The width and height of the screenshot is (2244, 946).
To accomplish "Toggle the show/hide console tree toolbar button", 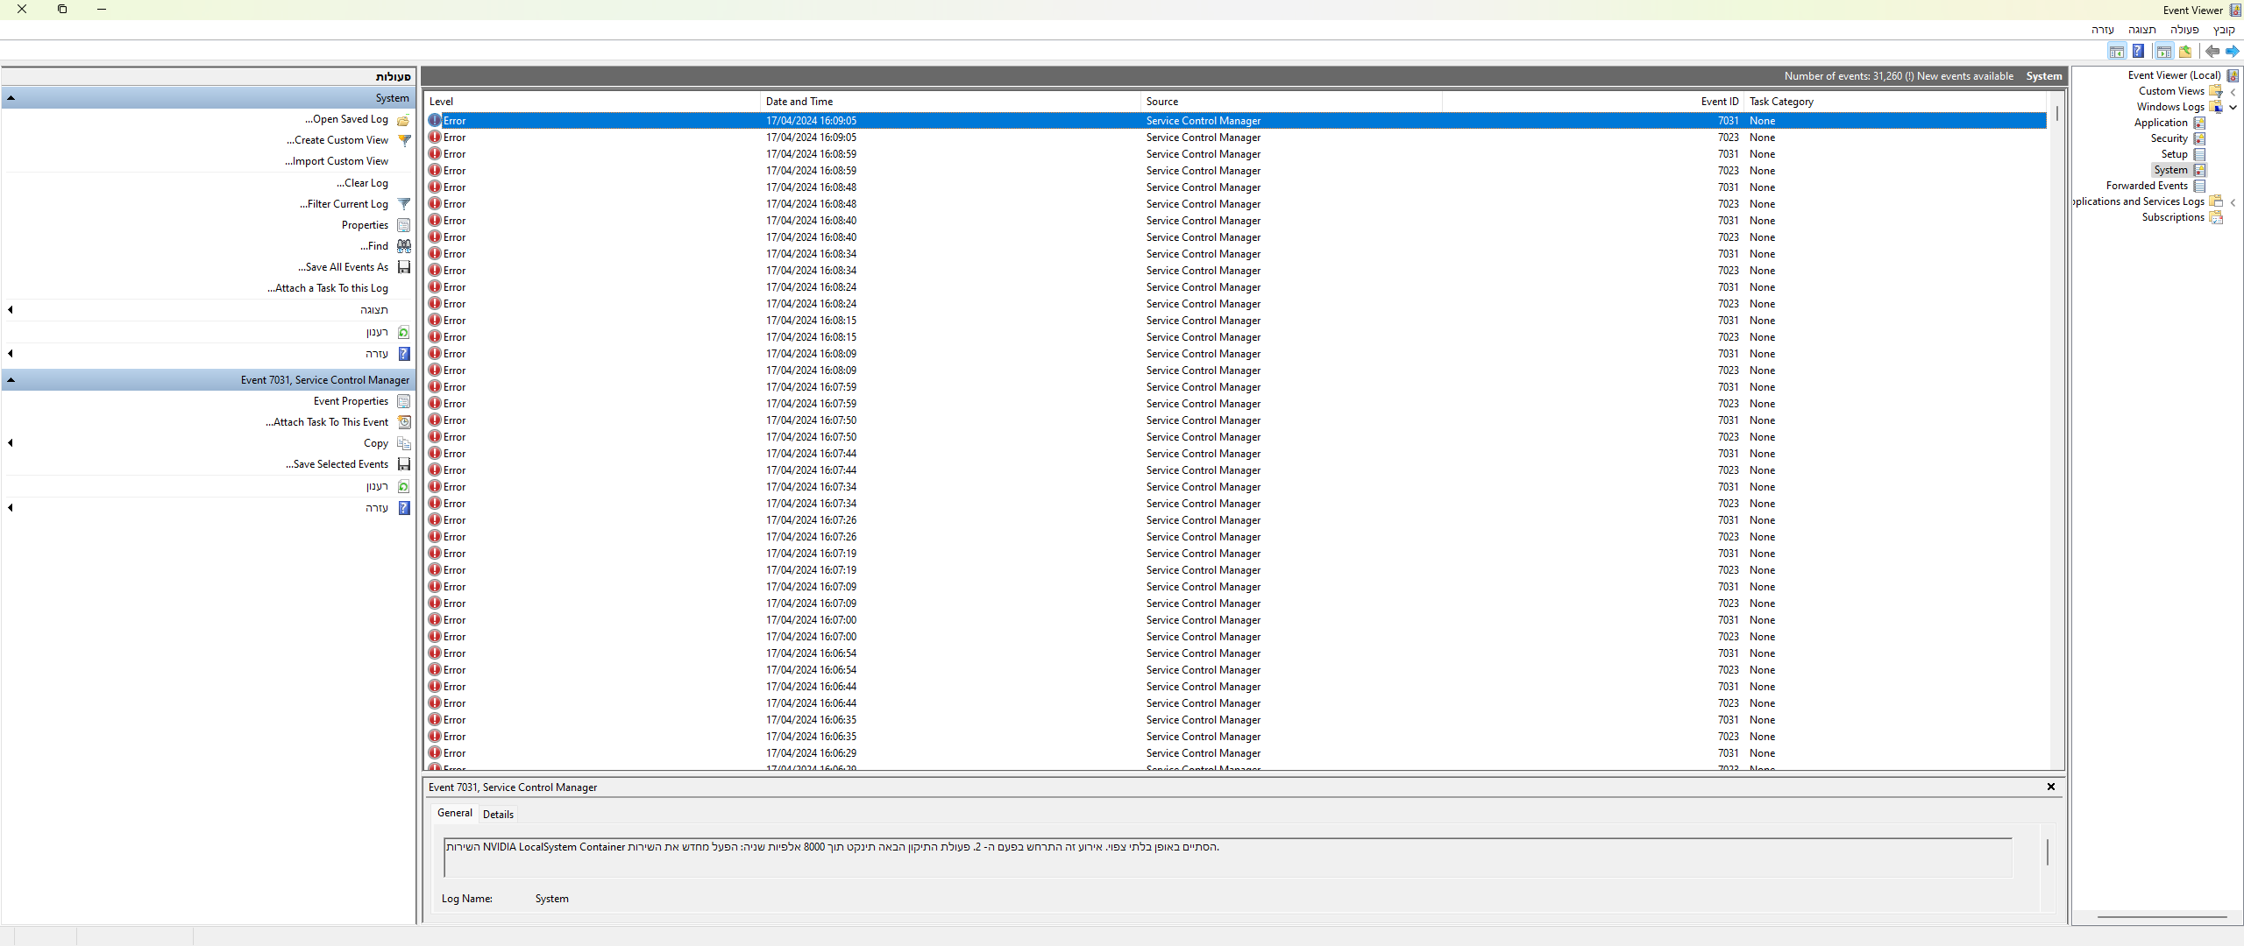I will pos(2163,52).
